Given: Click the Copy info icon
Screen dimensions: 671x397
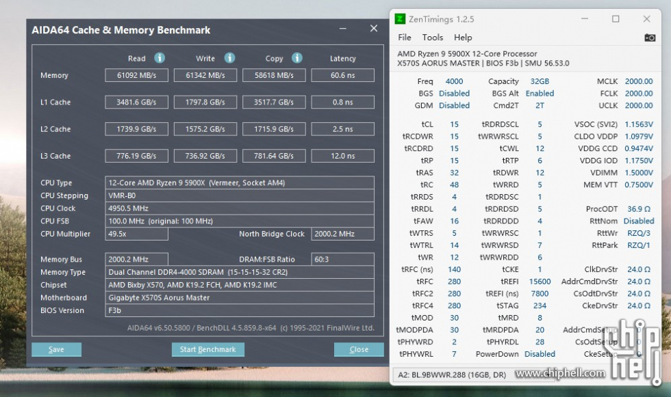Looking at the screenshot, I should click(297, 58).
